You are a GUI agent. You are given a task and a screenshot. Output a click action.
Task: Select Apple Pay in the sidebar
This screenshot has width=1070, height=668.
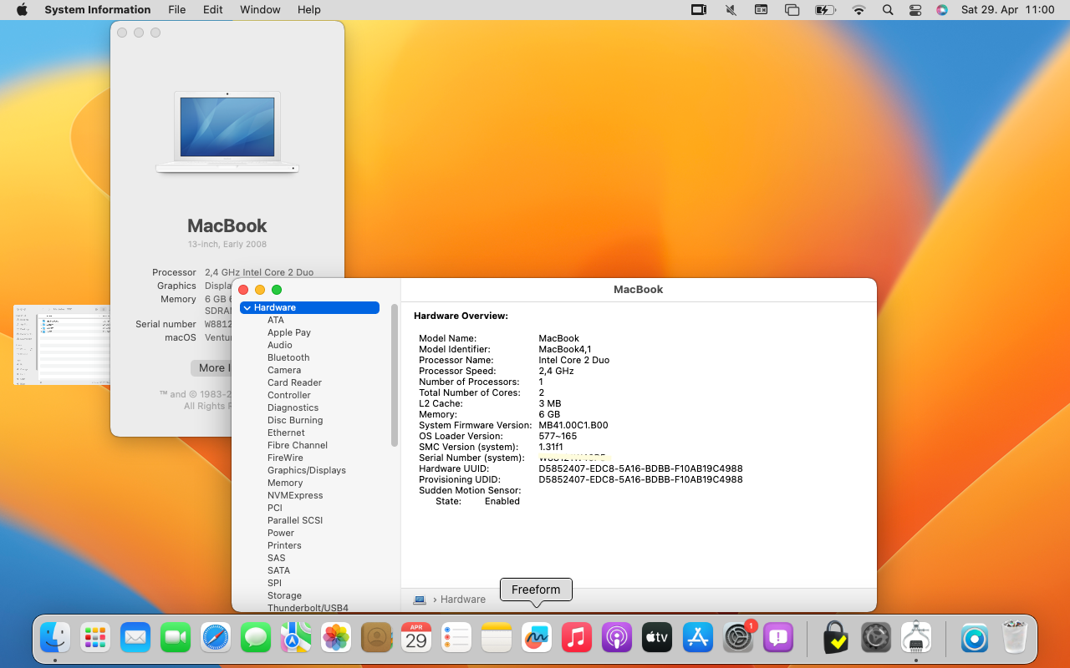(x=289, y=333)
